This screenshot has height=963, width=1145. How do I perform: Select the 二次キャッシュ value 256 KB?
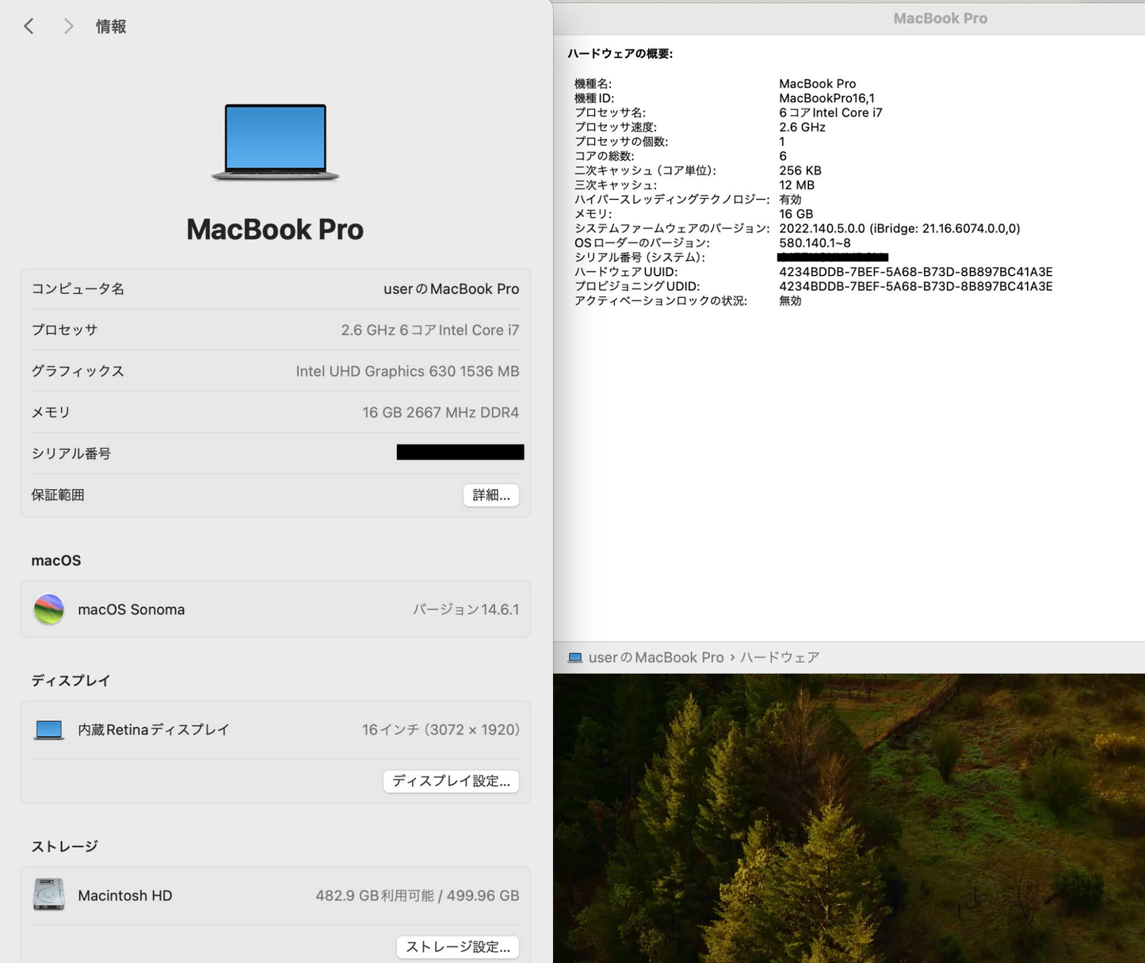click(x=800, y=170)
